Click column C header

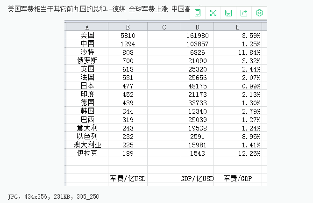point(164,28)
